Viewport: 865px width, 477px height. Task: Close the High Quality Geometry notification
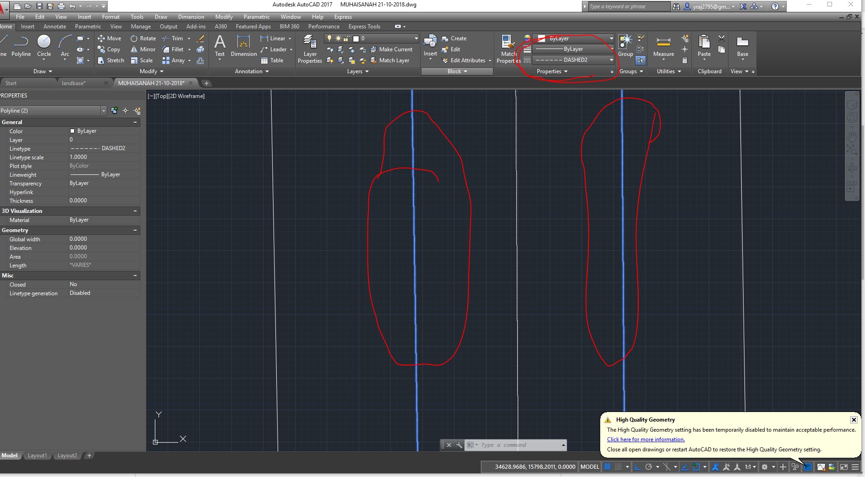pyautogui.click(x=854, y=420)
